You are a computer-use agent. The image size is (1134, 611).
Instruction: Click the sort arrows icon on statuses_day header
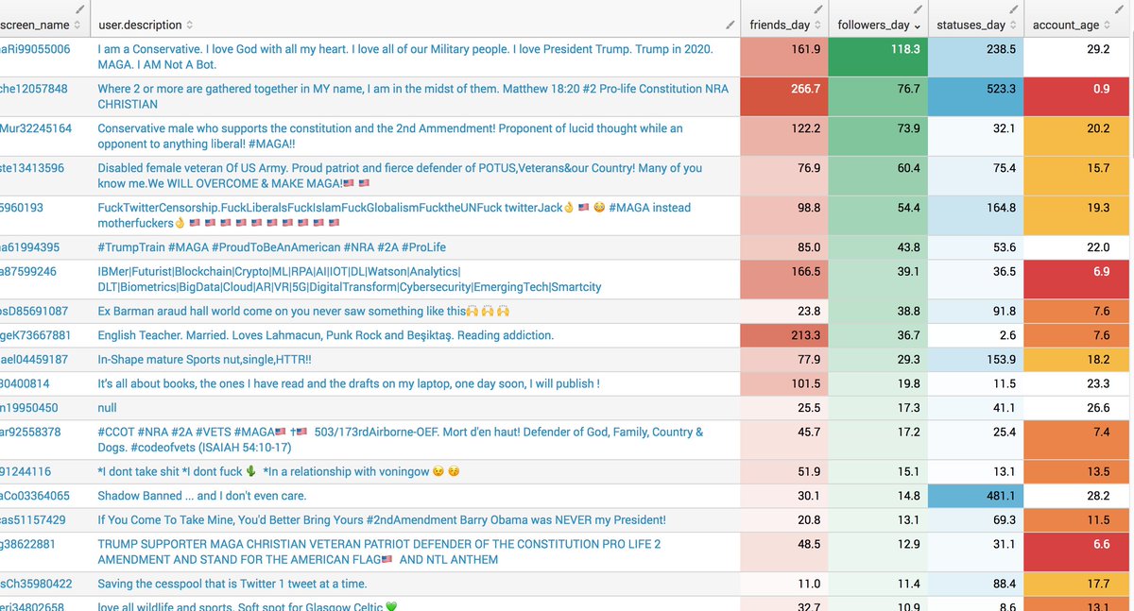[x=1011, y=24]
